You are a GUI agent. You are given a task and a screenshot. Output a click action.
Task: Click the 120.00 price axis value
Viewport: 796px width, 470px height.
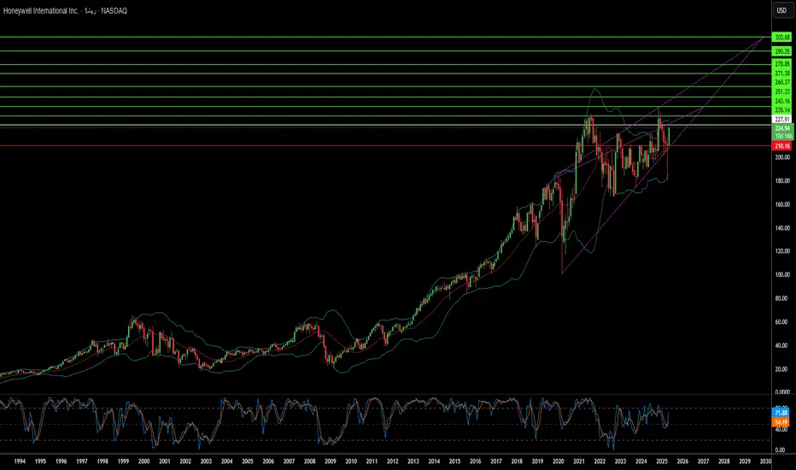[781, 251]
